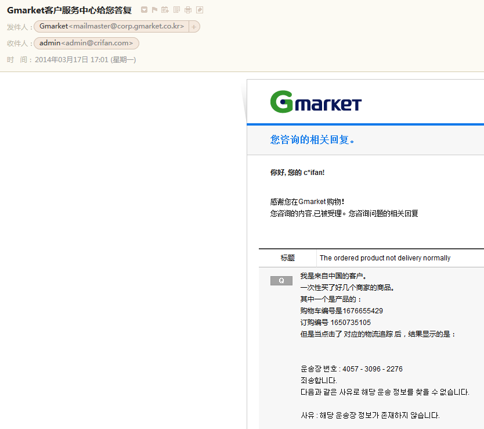Click the line '但是当点击了 对应的物流追踪 后'
Viewport: 484px width, 429px height.
click(351, 334)
